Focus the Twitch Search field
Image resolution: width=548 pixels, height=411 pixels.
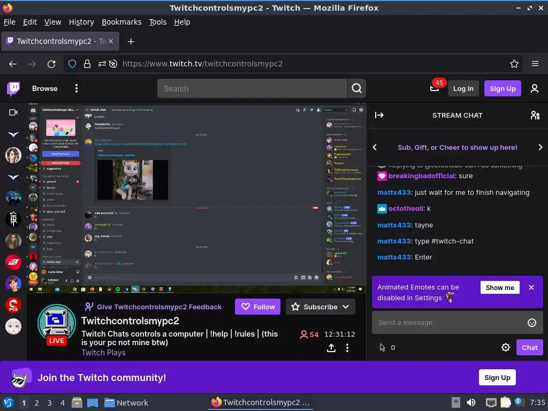click(252, 89)
